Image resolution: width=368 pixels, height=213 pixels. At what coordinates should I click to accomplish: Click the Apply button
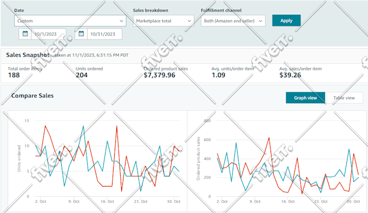286,21
